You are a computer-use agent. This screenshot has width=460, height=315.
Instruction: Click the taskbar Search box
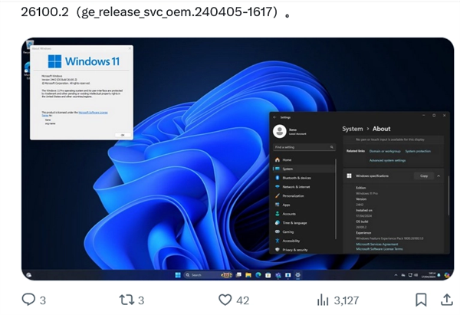click(208, 275)
